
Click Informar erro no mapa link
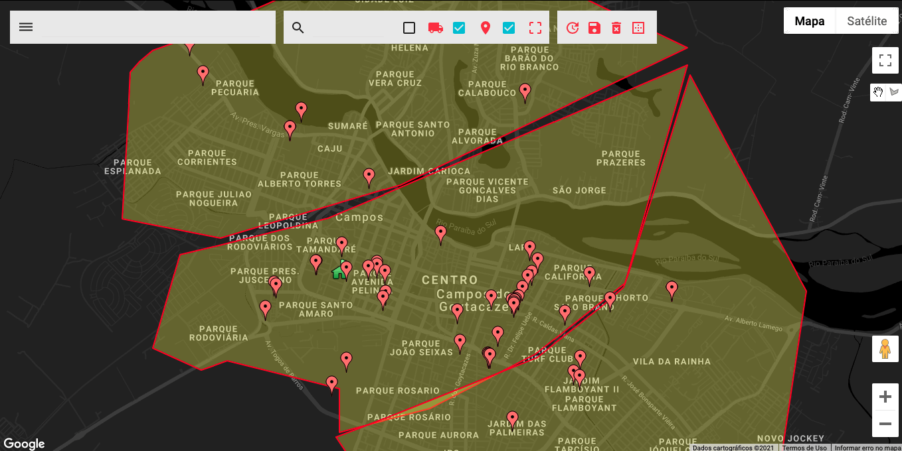(x=867, y=448)
